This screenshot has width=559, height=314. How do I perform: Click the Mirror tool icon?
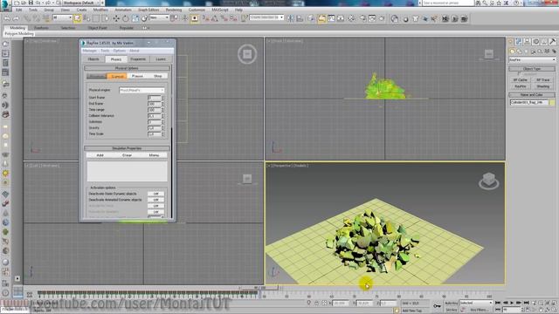click(x=291, y=18)
